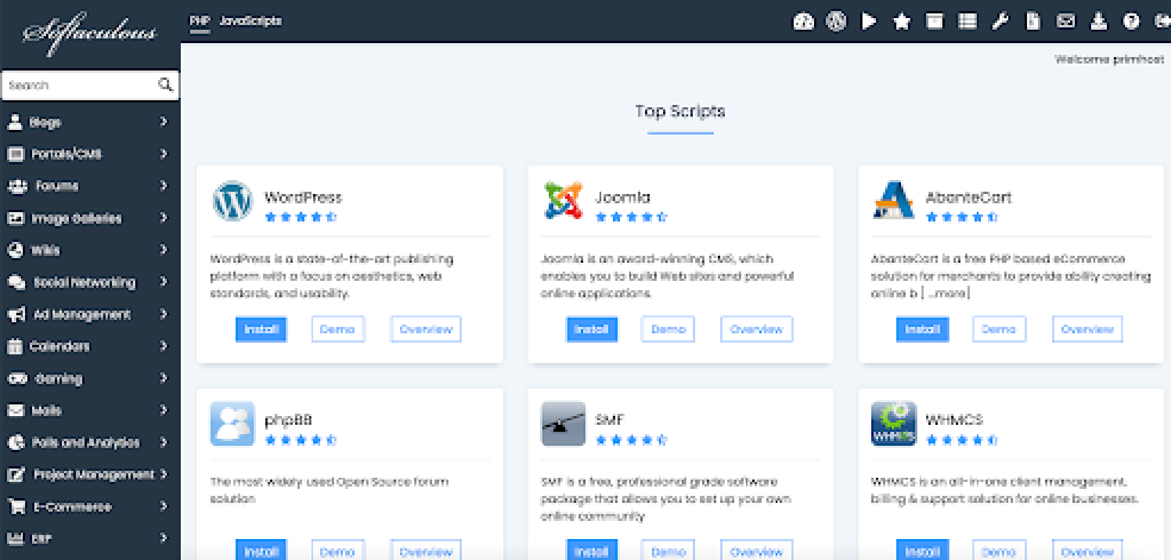Click the WordPress logo thumbnail
Image resolution: width=1171 pixels, height=560 pixels.
(x=233, y=201)
